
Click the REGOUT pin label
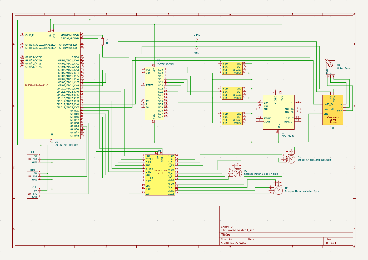(289, 122)
